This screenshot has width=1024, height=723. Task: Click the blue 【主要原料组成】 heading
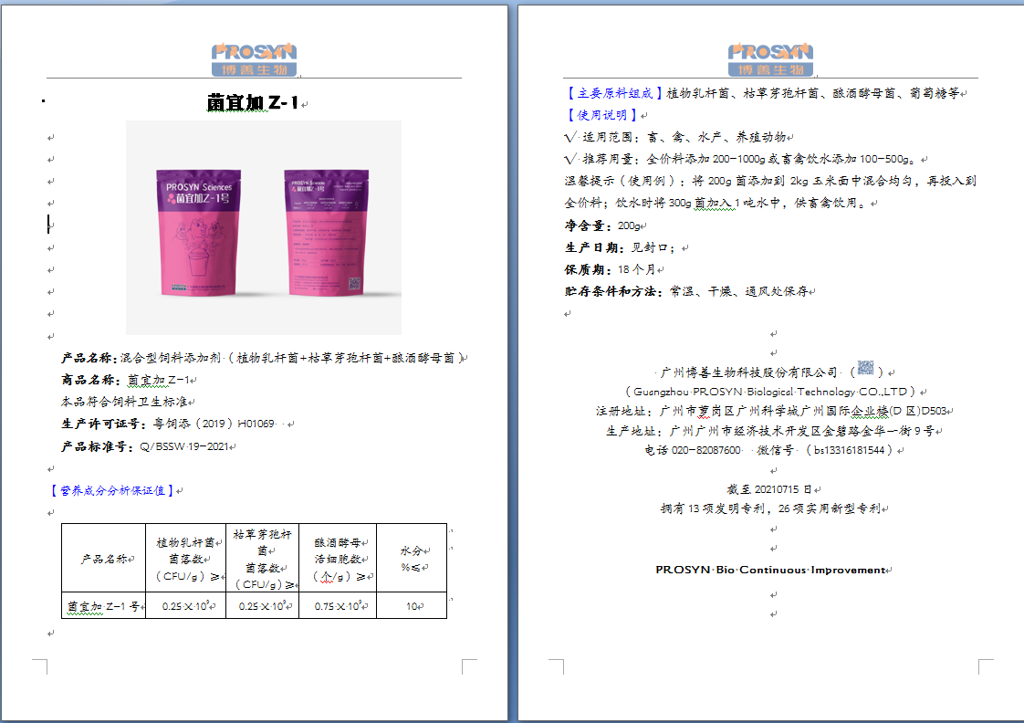613,93
